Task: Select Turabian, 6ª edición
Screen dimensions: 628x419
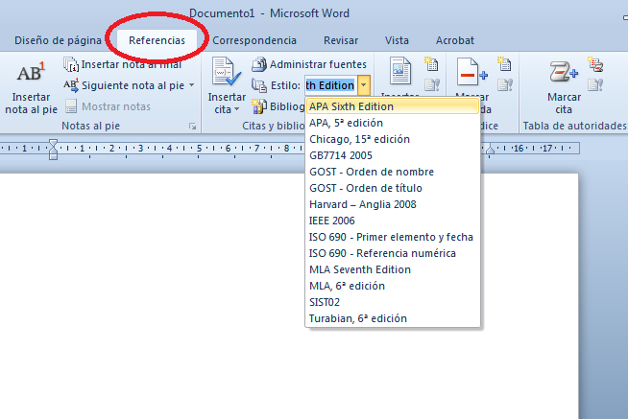Action: [x=393, y=318]
